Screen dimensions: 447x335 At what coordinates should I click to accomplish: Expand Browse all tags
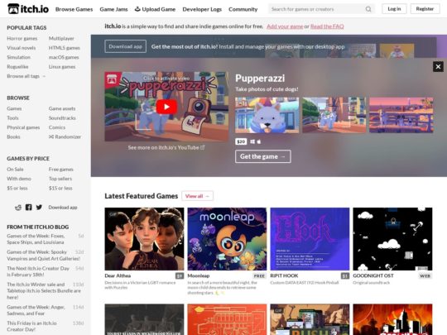pos(26,76)
